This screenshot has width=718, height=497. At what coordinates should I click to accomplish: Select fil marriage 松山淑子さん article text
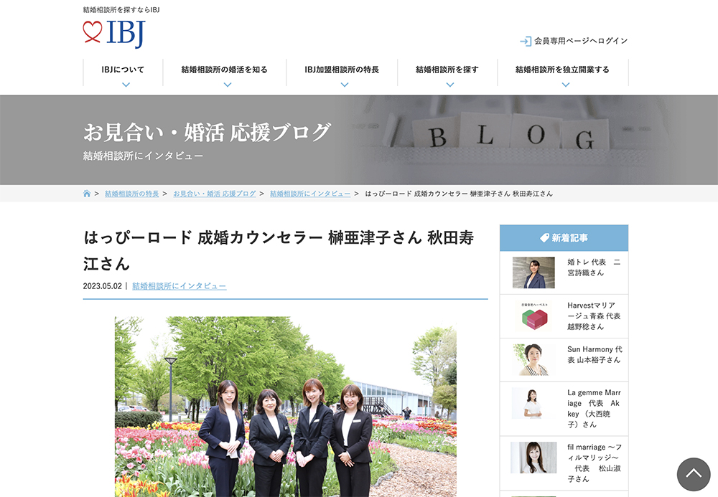pyautogui.click(x=594, y=463)
